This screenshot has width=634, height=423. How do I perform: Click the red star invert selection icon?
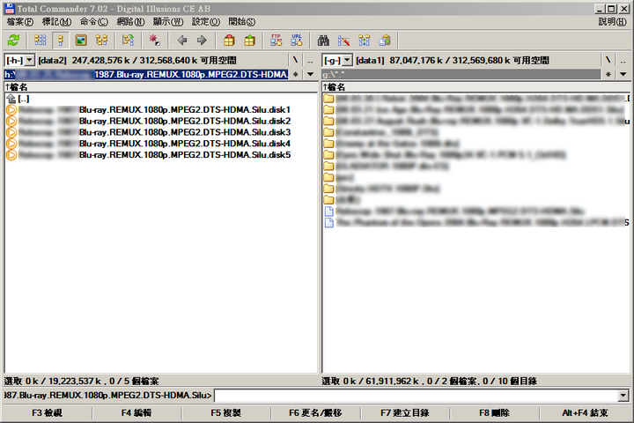click(154, 40)
